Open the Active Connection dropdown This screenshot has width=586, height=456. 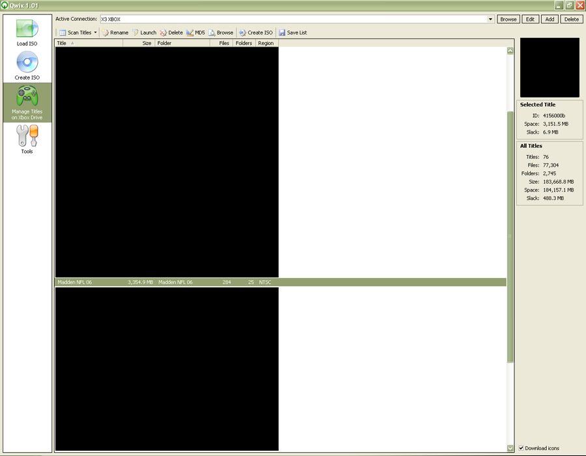pyautogui.click(x=490, y=20)
